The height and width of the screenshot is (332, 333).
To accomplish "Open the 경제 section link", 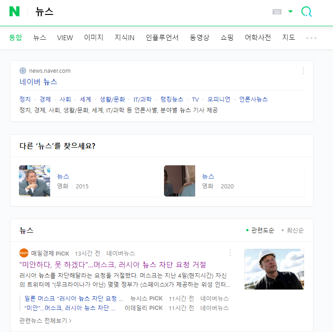I will (x=45, y=99).
